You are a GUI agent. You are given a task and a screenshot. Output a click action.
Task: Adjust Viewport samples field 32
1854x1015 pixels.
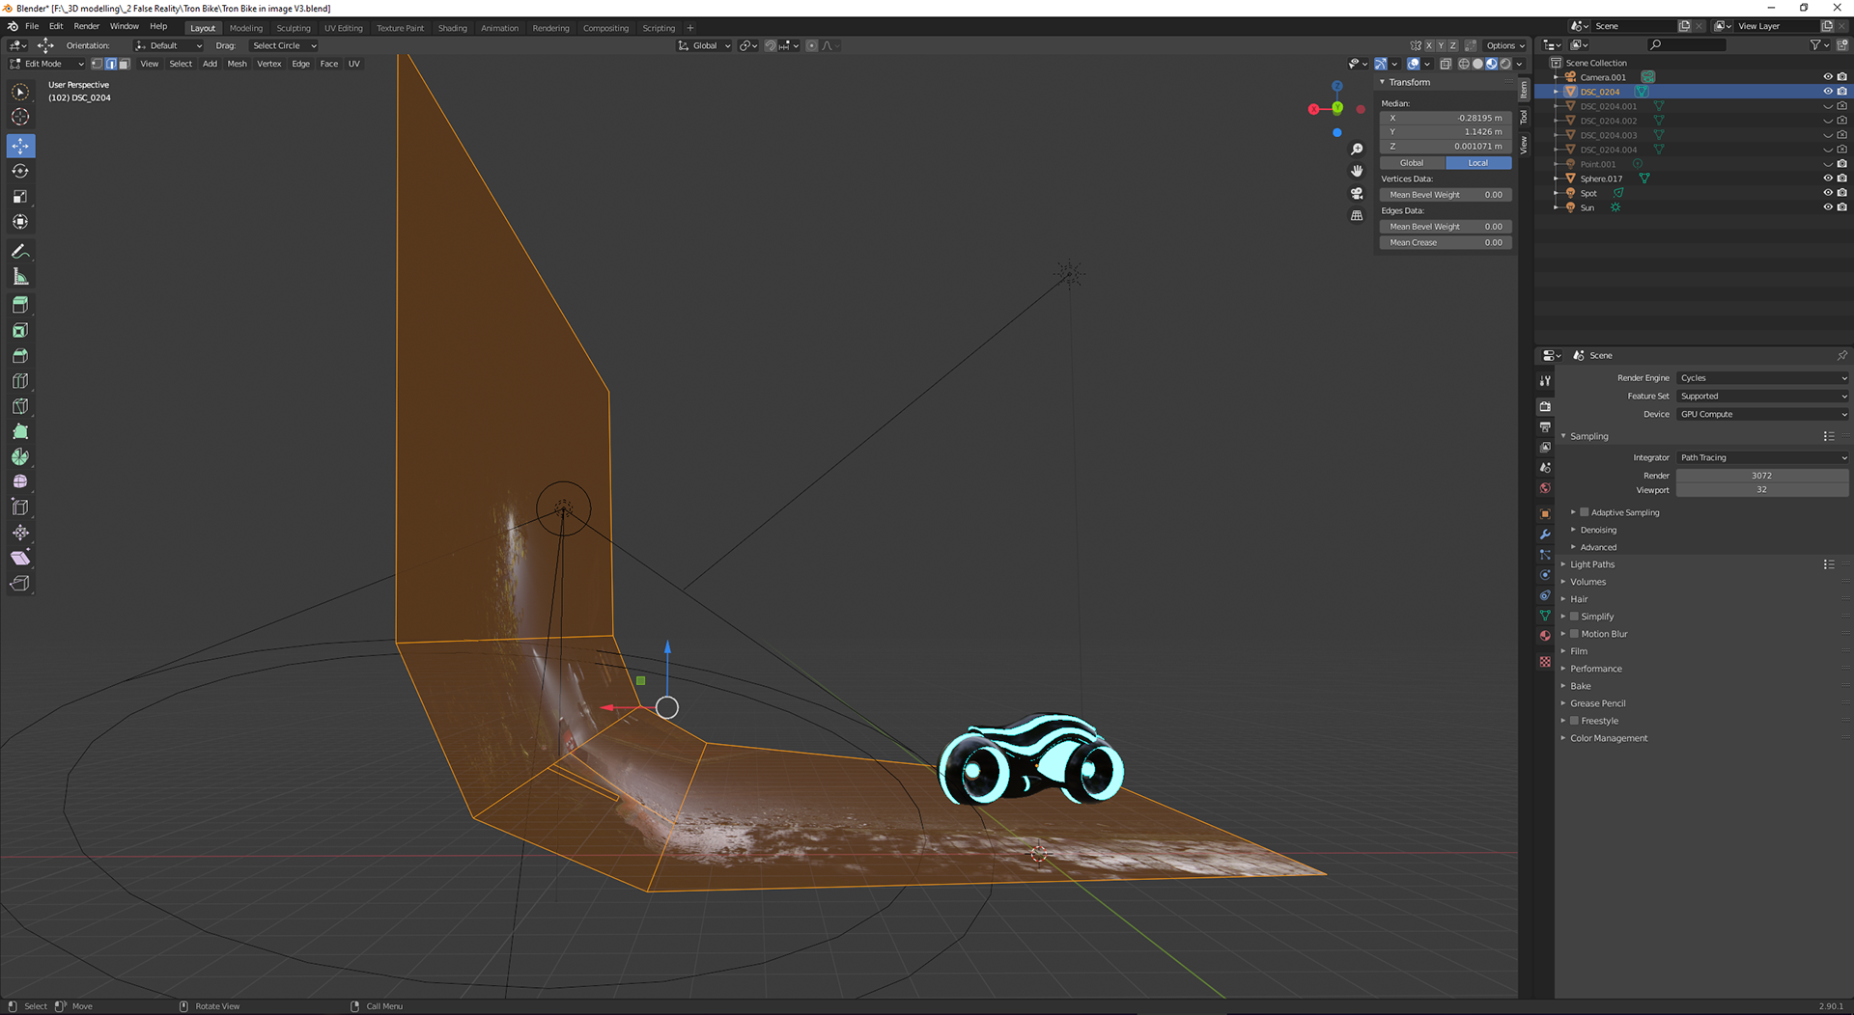[1762, 490]
